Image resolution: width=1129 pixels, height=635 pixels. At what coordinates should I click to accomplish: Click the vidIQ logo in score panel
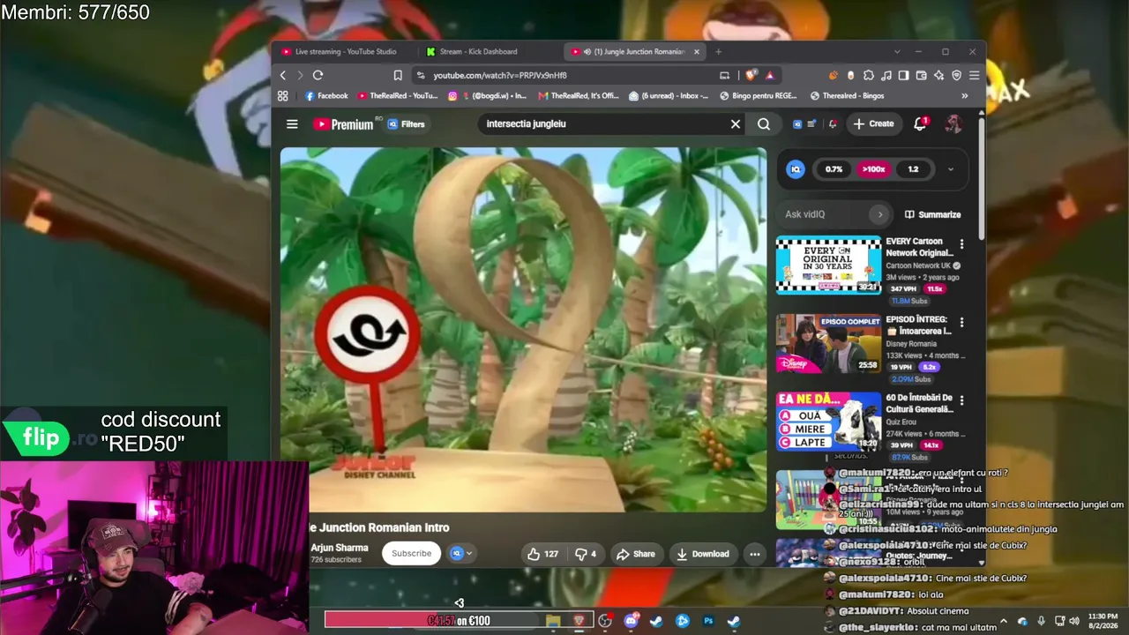pos(796,169)
